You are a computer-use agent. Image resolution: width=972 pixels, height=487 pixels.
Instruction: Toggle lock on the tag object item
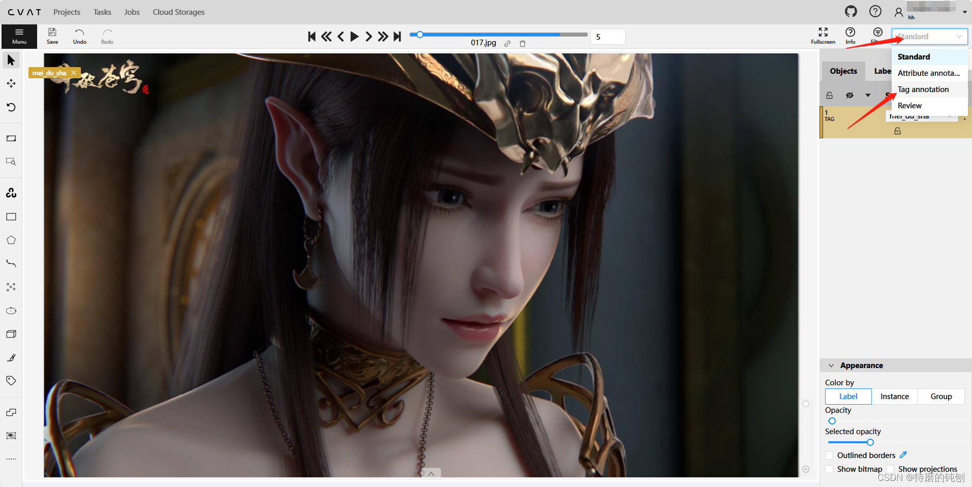[898, 131]
